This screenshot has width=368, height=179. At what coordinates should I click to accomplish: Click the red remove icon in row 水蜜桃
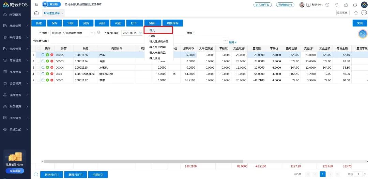pyautogui.click(x=52, y=67)
